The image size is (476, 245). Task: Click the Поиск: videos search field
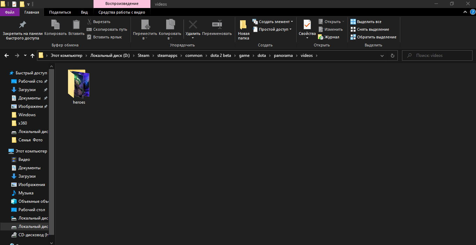(x=437, y=55)
